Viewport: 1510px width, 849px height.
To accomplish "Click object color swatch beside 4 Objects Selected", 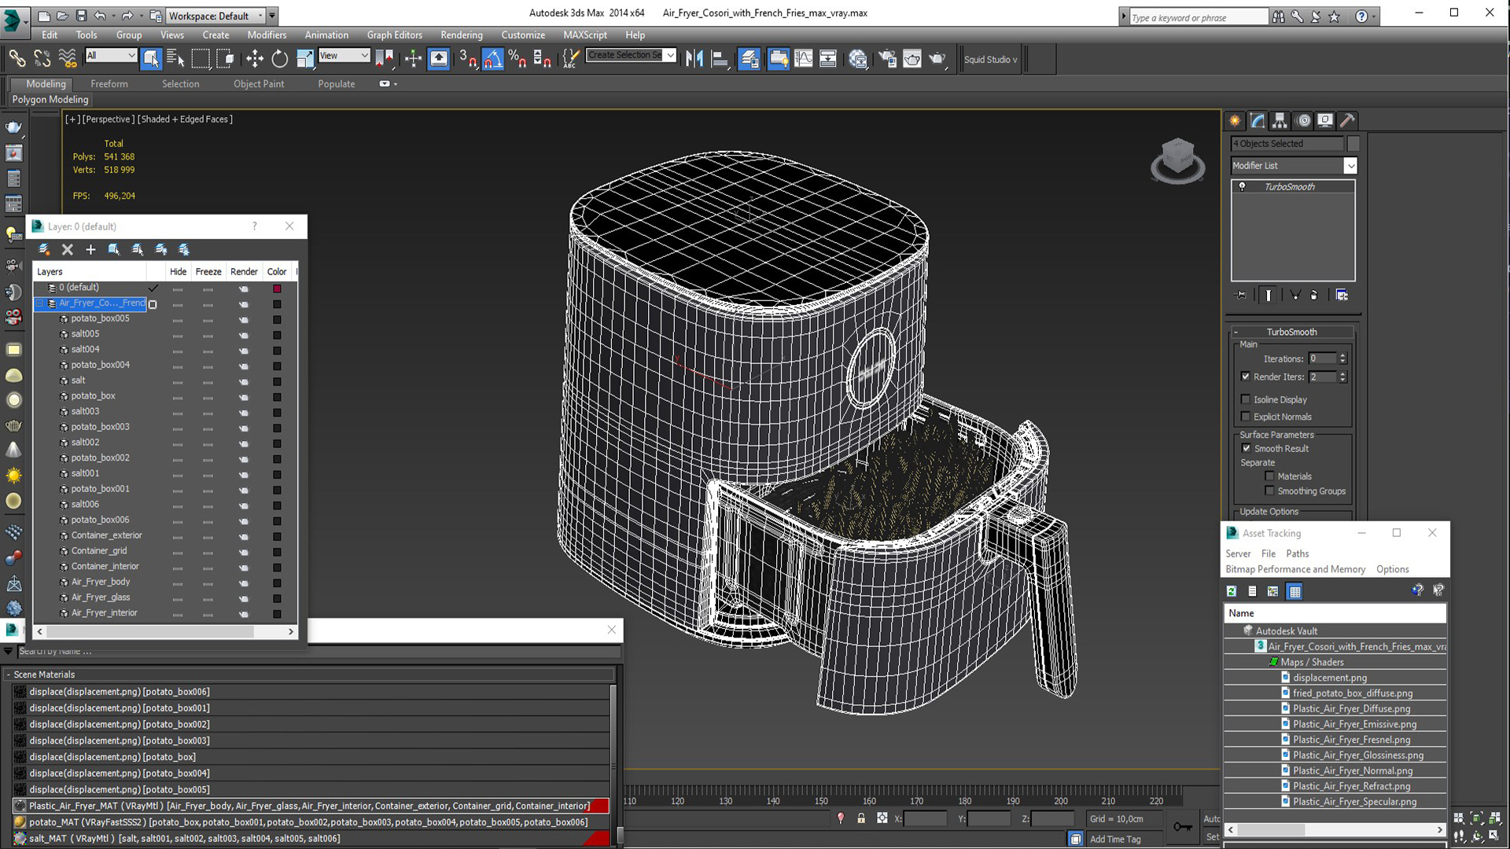I will coord(1353,143).
